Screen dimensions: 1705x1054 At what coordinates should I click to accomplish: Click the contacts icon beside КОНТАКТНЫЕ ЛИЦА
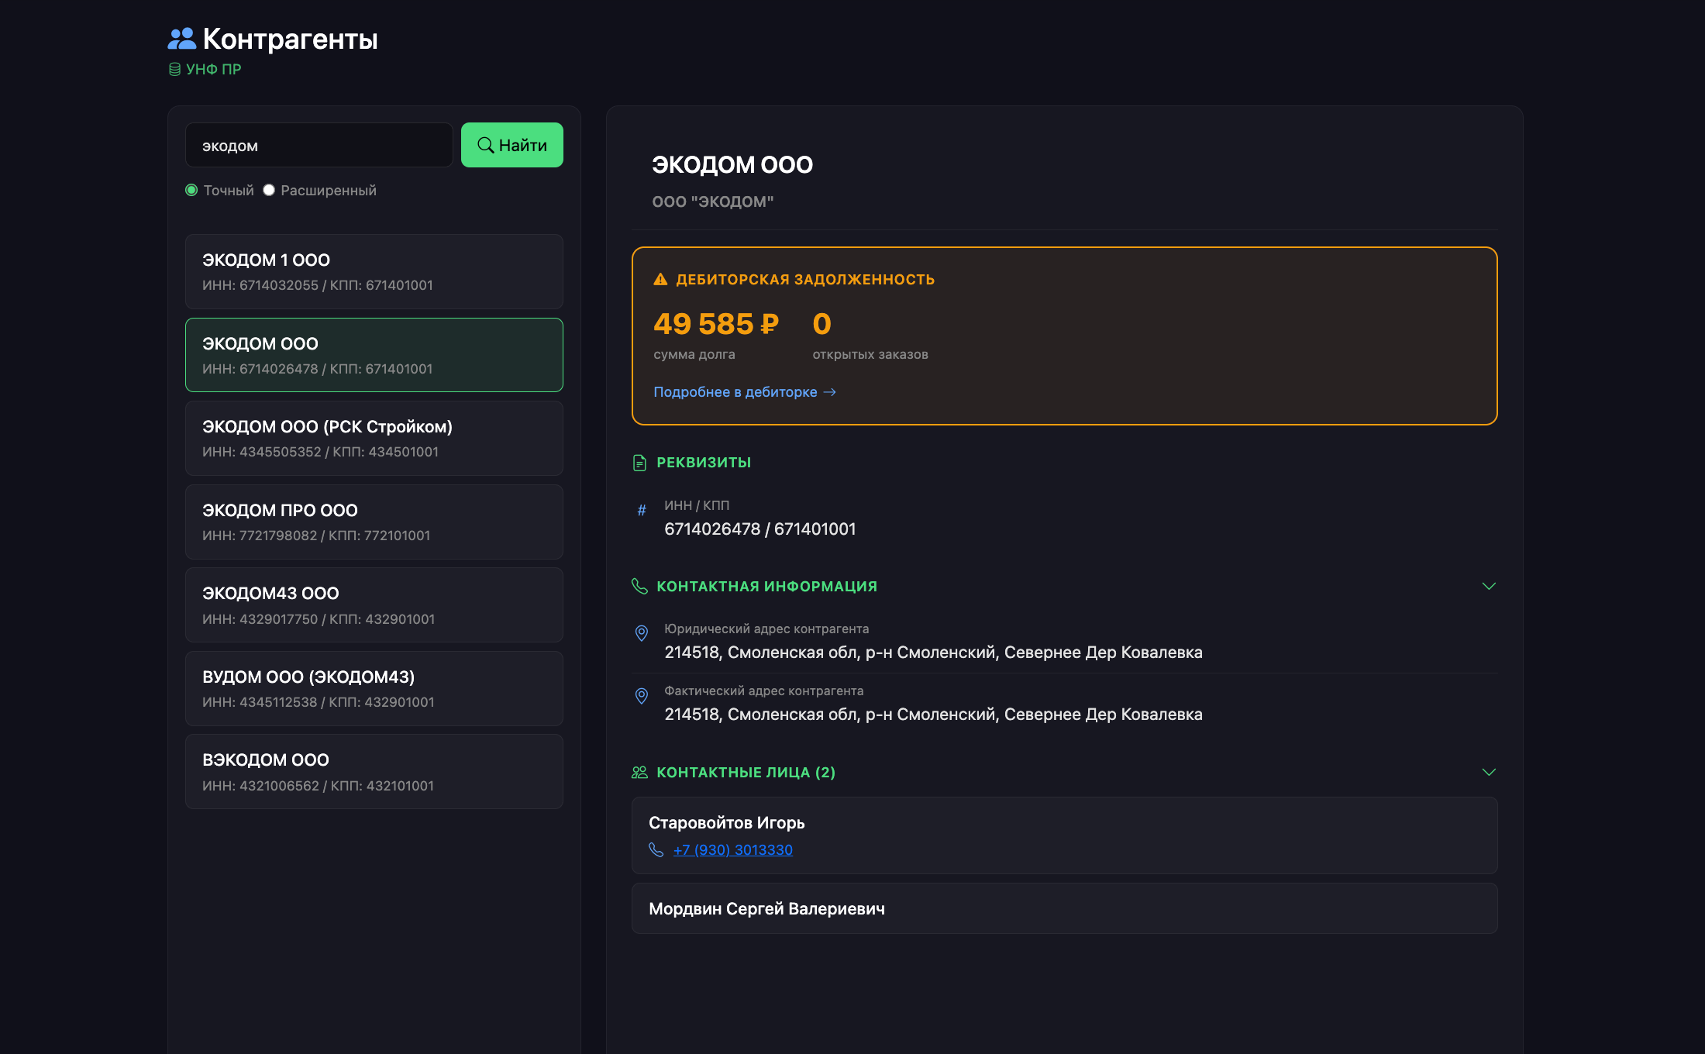(x=639, y=771)
